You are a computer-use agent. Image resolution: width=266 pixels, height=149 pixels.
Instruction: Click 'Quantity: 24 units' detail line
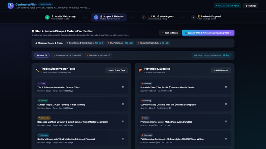pos(157,143)
